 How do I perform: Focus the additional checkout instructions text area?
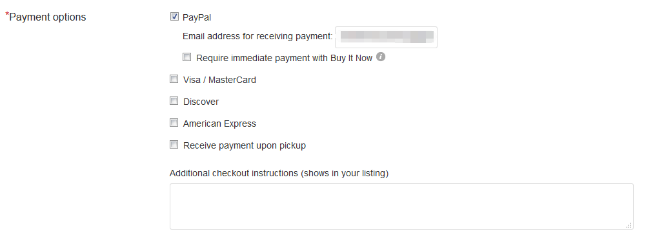[x=401, y=206]
